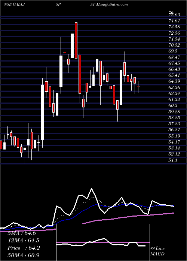
Task: Click the tall red candle peaking near 75
Action: (76, 40)
